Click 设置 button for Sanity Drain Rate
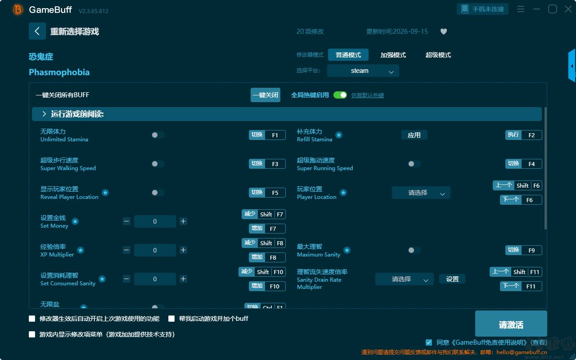Viewport: 576px width, 360px height. 452,279
